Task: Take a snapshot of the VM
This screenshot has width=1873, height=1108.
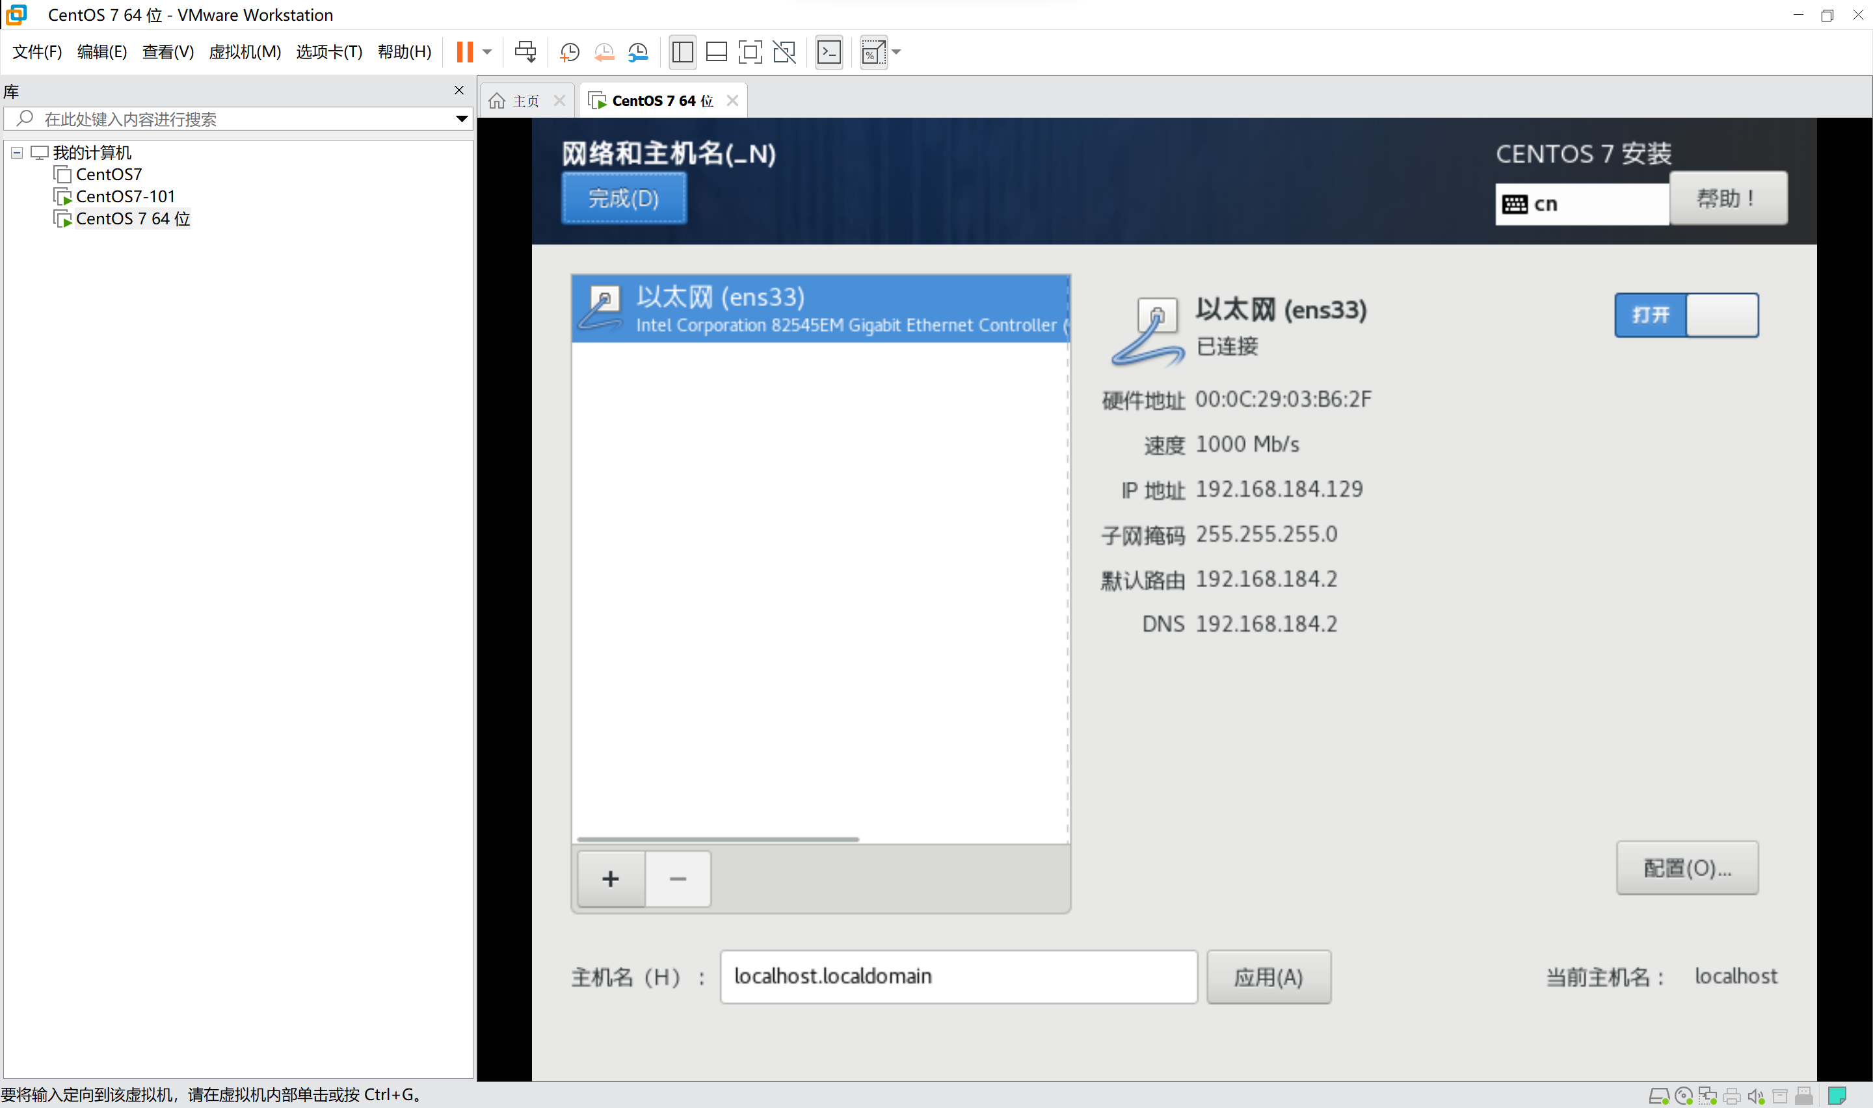Action: coord(570,52)
